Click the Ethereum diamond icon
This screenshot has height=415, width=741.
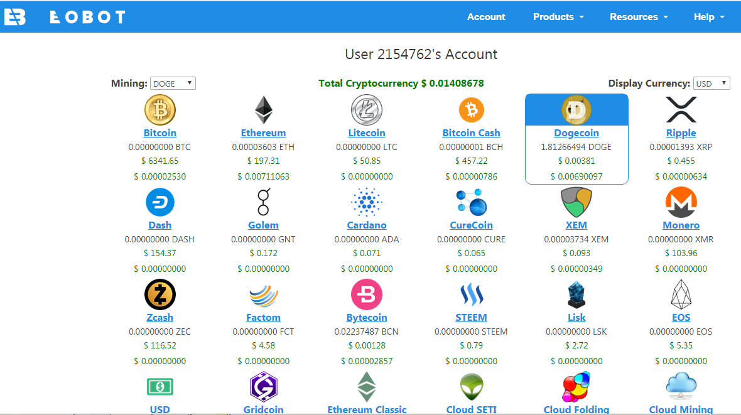tap(263, 110)
